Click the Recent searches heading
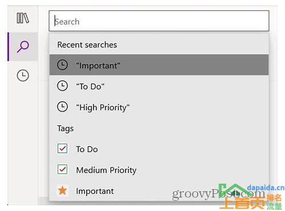The width and height of the screenshot is (285, 211). tap(87, 45)
